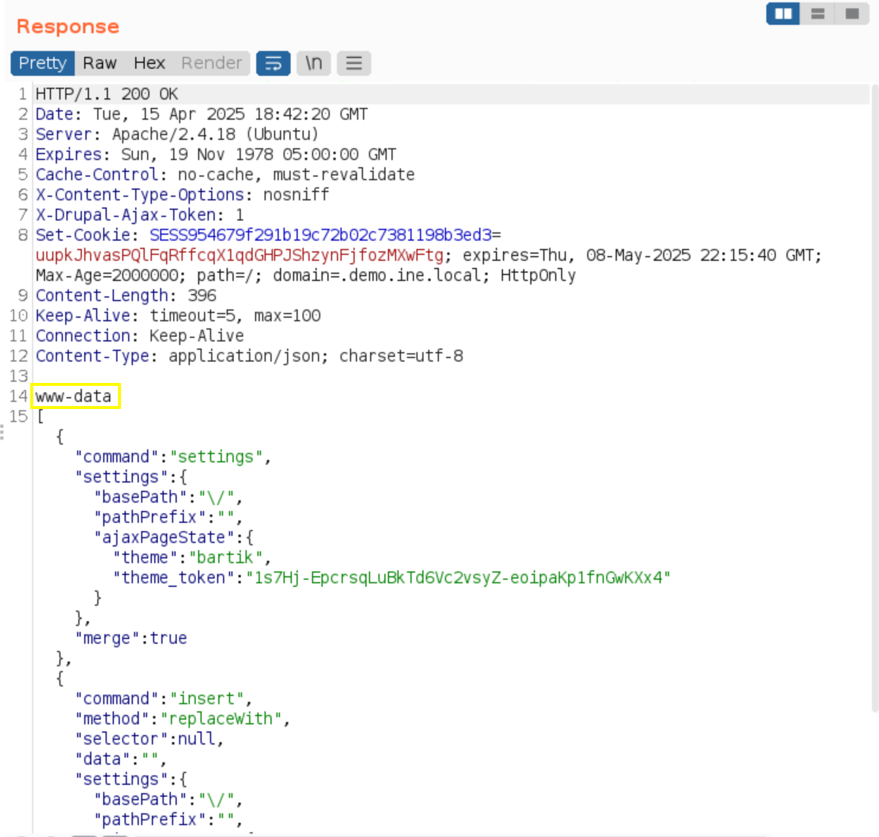Screen dimensions: 879x837
Task: Click the "merge" JSON key
Action: (107, 638)
